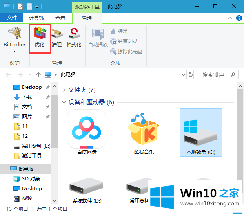Image resolution: width=244 pixels, height=214 pixels.
Task: Click the 清理 (Cleanup) disk icon
Action: (x=57, y=38)
